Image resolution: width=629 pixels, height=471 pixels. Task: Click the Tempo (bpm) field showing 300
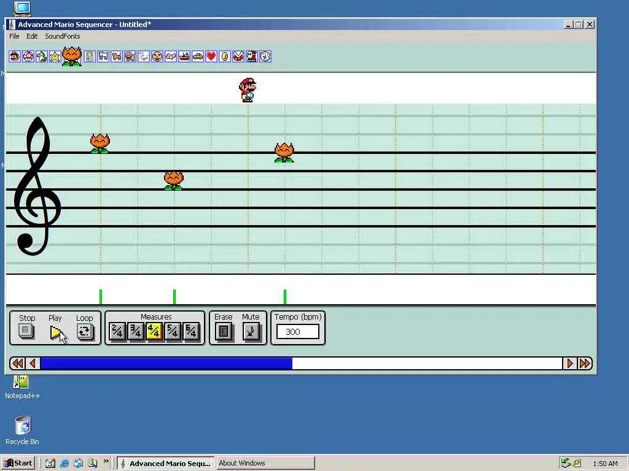[298, 332]
